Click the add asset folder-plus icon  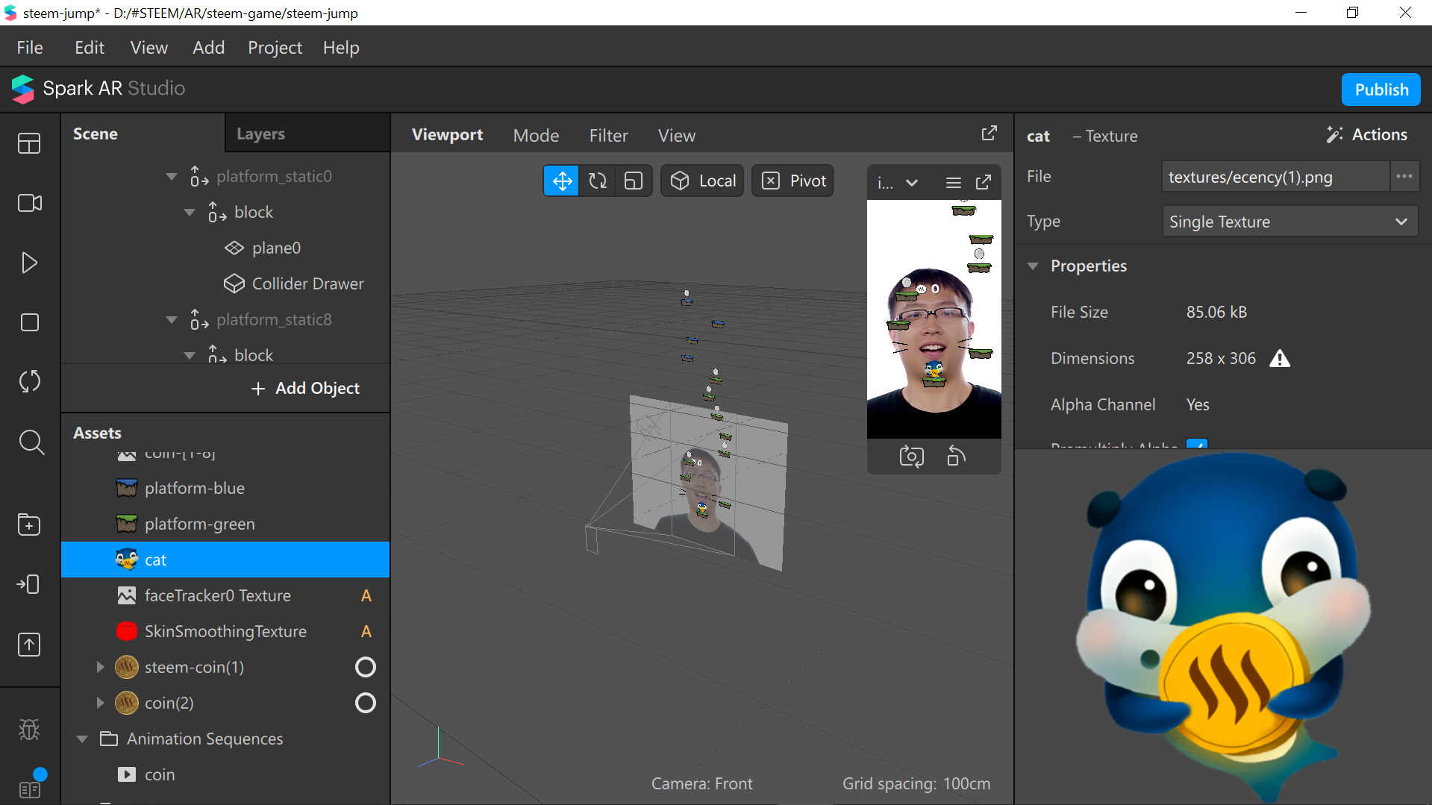[x=29, y=524]
